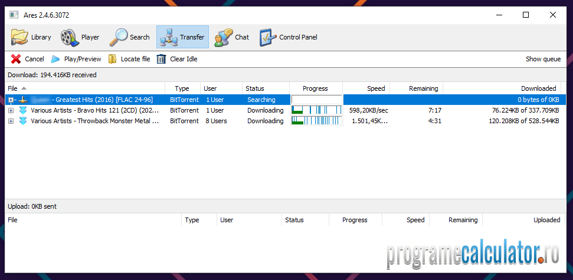The width and height of the screenshot is (573, 280).
Task: Click the "Searching" status cell
Action: [x=261, y=100]
